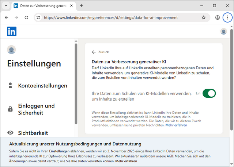
Task: Minimize the browser window
Action: (x=202, y=6)
